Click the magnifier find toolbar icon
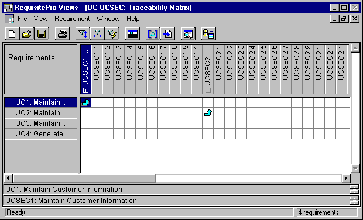 [x=188, y=35]
